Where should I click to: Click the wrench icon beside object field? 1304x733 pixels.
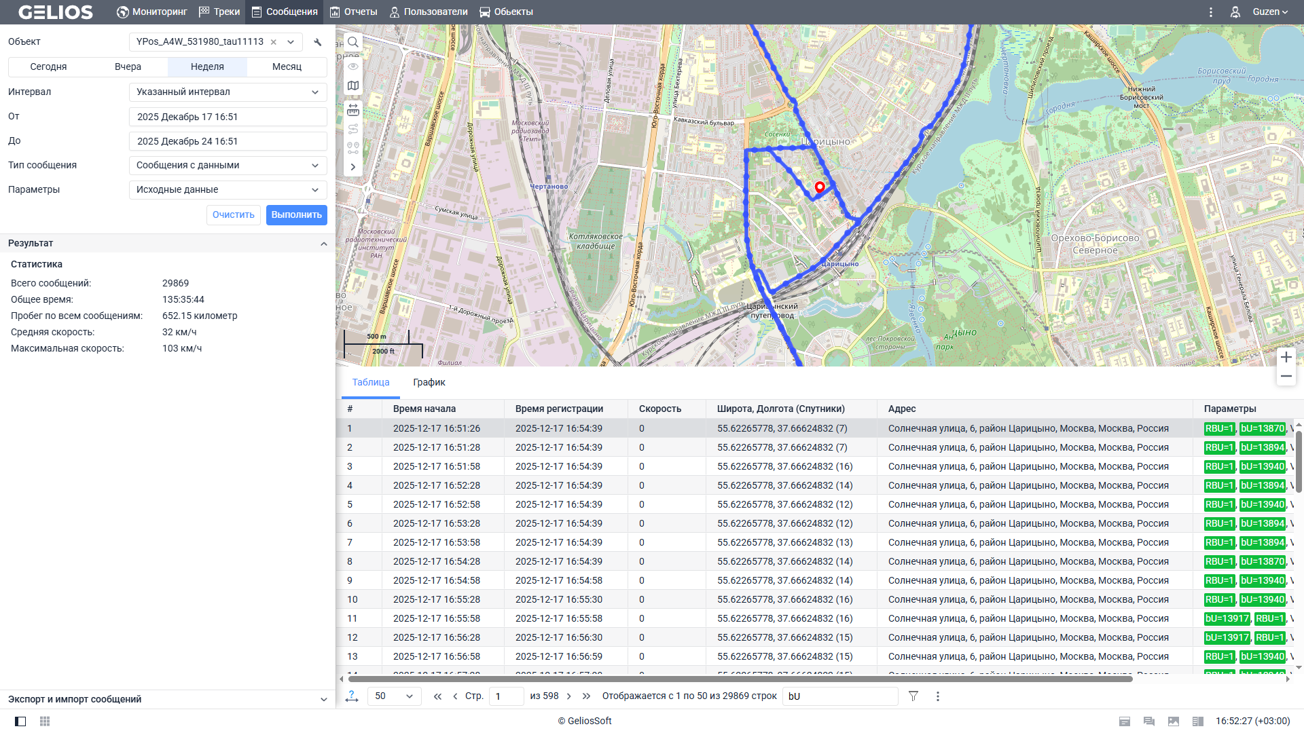tap(318, 42)
